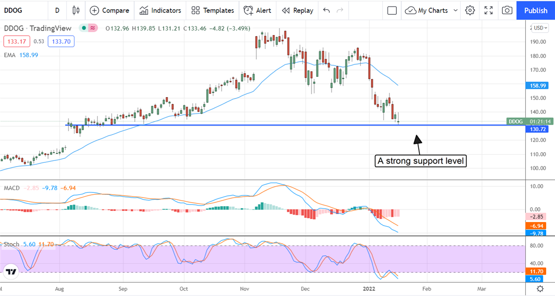Screen dimensions: 555x296
Task: Open the My Charts cloud menu
Action: 426,10
